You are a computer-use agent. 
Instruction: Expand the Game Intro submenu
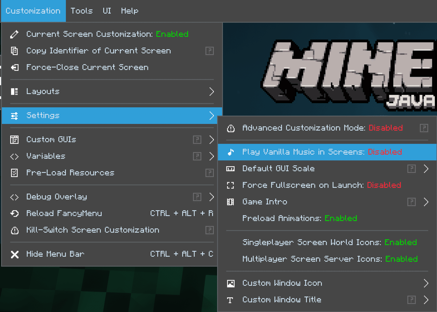pos(426,202)
